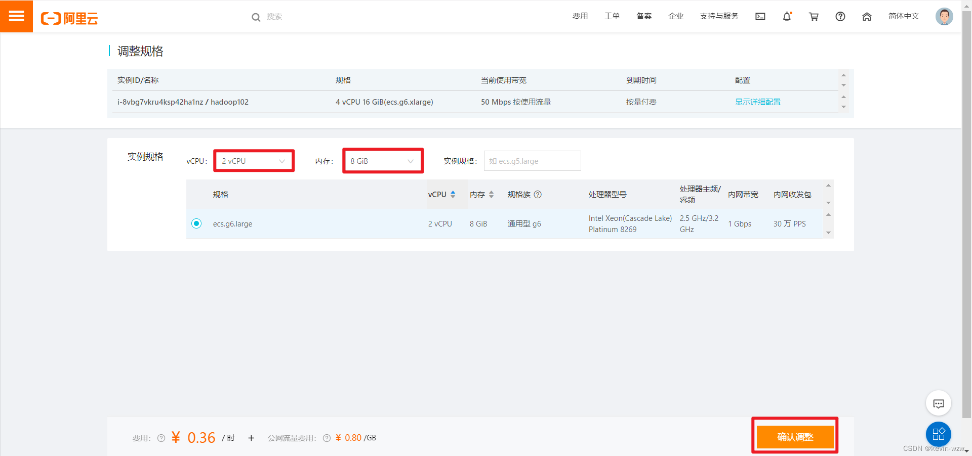Image resolution: width=972 pixels, height=456 pixels.
Task: Click the 4 vCPU 16 GiB(ecs.g6.xlarge) cell
Action: coord(384,102)
